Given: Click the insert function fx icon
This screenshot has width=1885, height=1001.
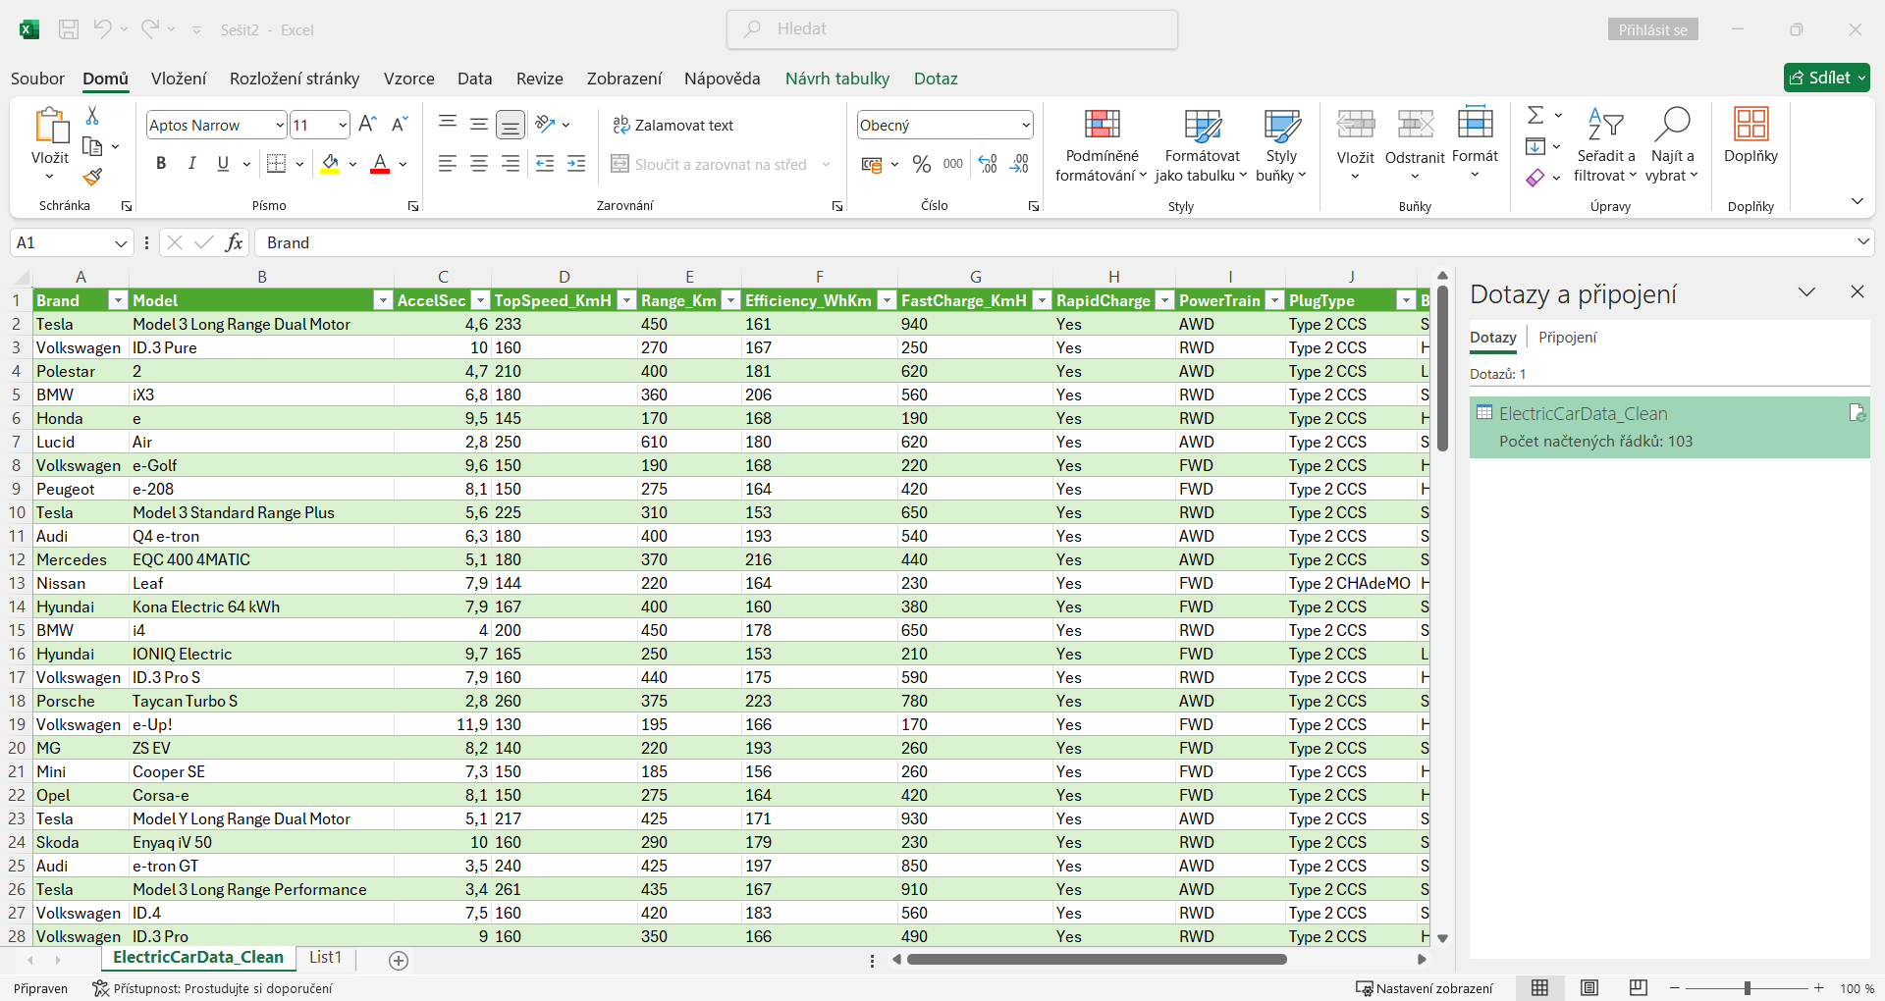Looking at the screenshot, I should point(234,242).
